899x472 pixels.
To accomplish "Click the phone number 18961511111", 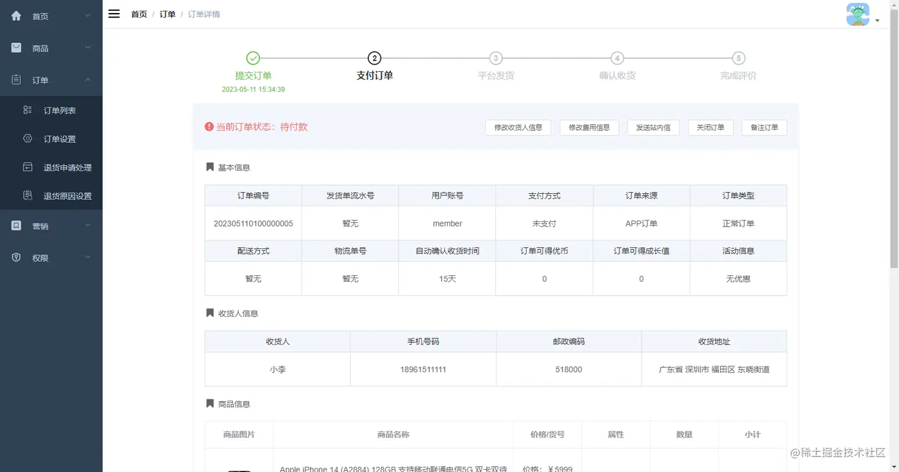I will click(423, 369).
